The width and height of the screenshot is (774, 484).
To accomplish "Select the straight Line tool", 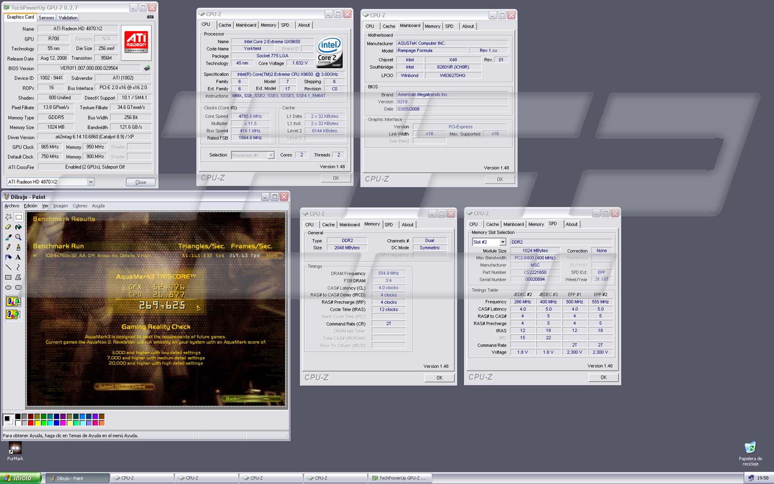I will point(8,267).
